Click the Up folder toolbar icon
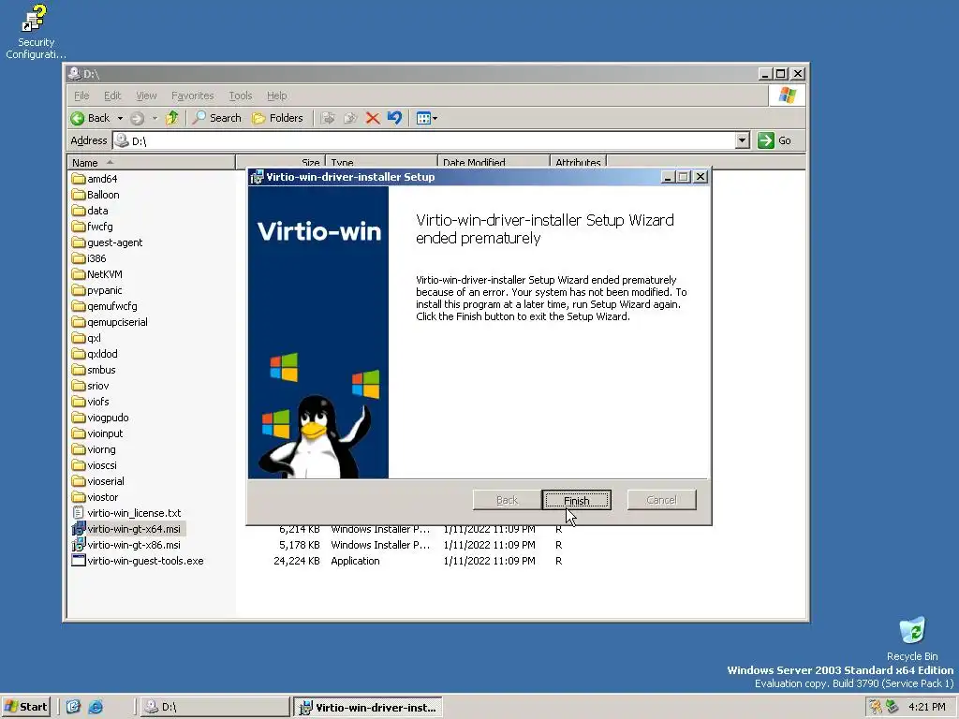The width and height of the screenshot is (959, 719). 172,118
